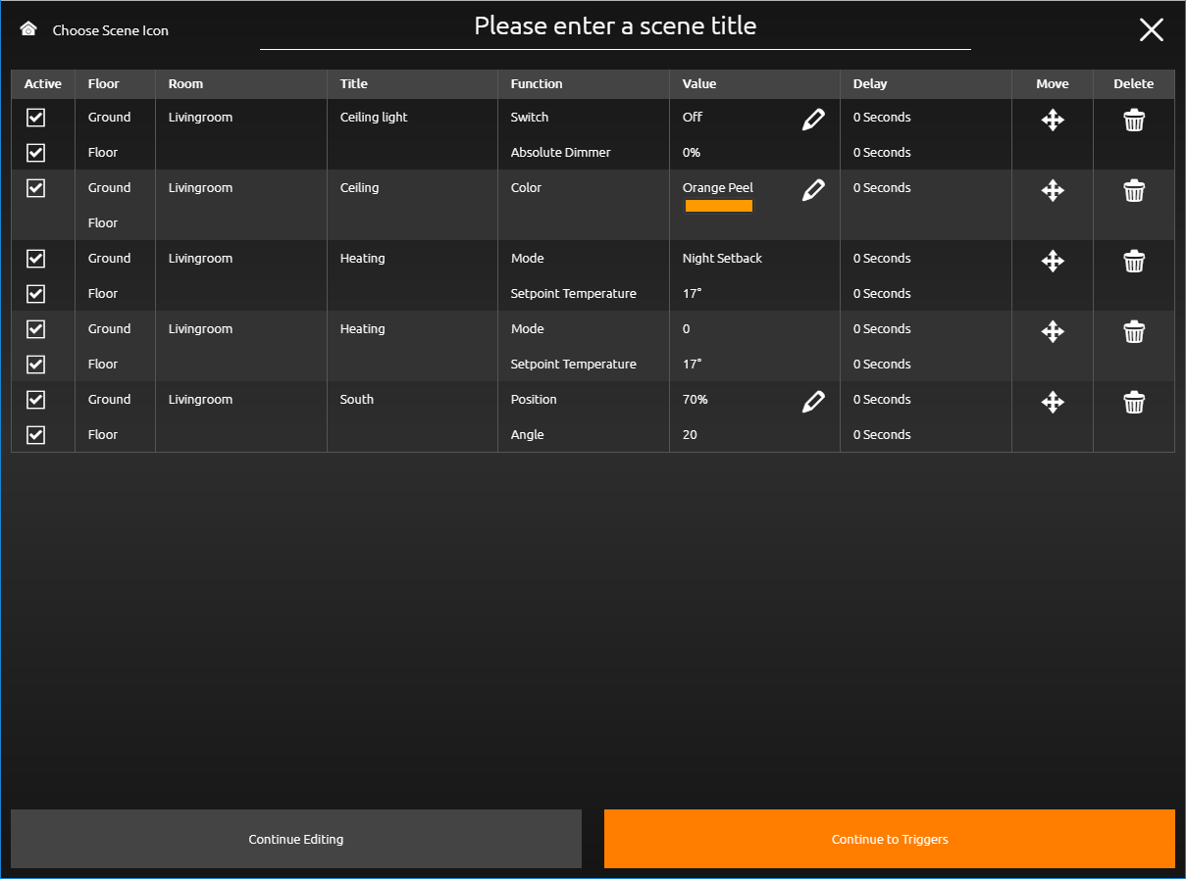Click the scene title input field
The height and width of the screenshot is (879, 1186).
click(615, 26)
